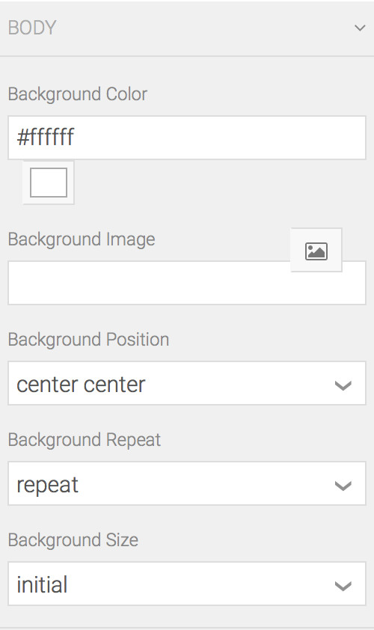Collapse the BODY section chevron
The height and width of the screenshot is (630, 374).
pos(360,28)
